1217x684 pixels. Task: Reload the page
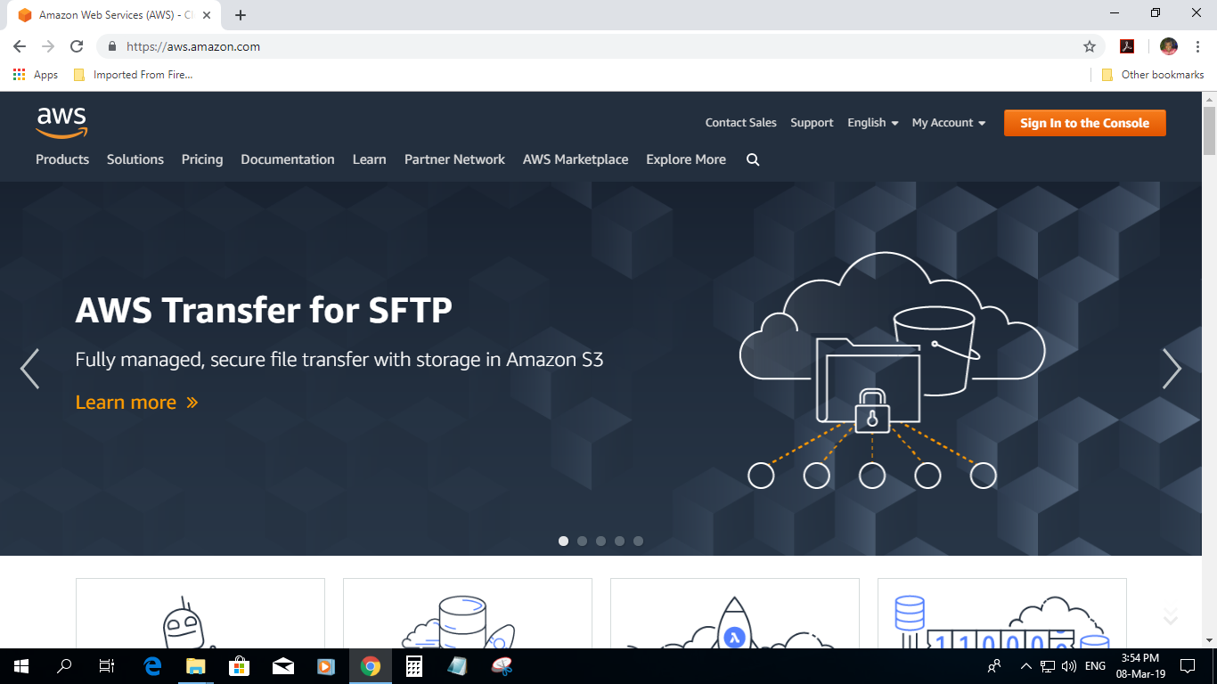pyautogui.click(x=77, y=46)
